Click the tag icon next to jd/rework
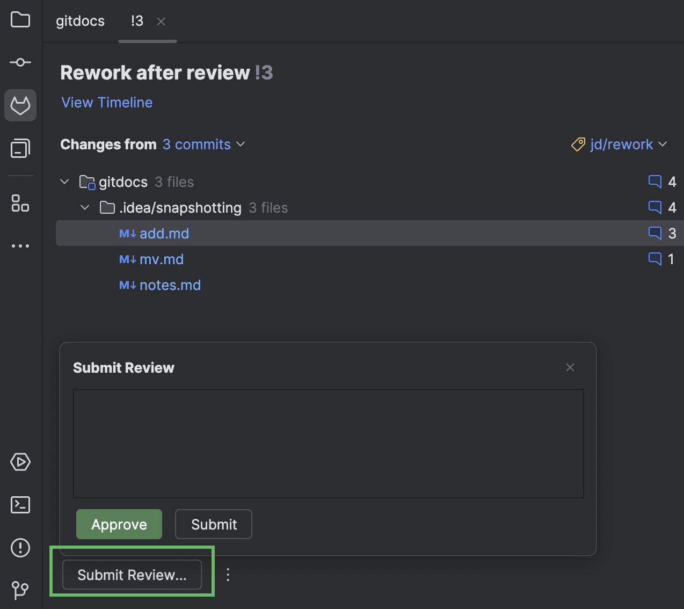684x609 pixels. pyautogui.click(x=577, y=144)
